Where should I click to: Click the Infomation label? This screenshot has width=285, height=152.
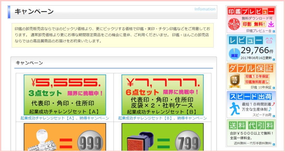coord(205,9)
